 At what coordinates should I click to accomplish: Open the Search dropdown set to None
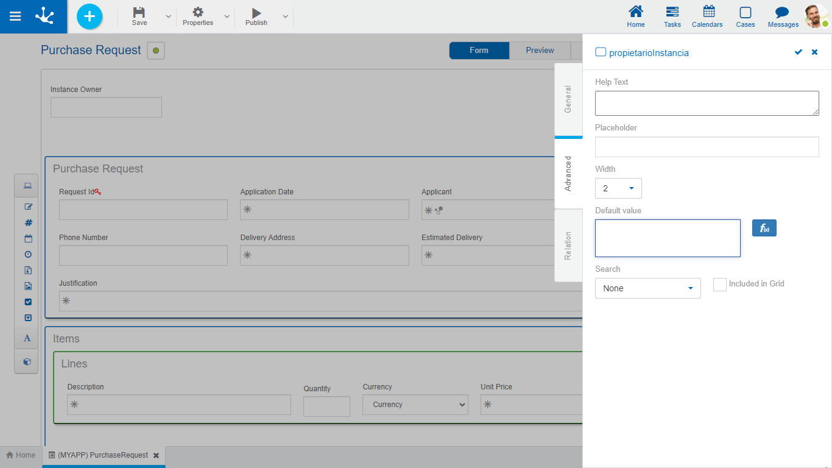click(648, 288)
